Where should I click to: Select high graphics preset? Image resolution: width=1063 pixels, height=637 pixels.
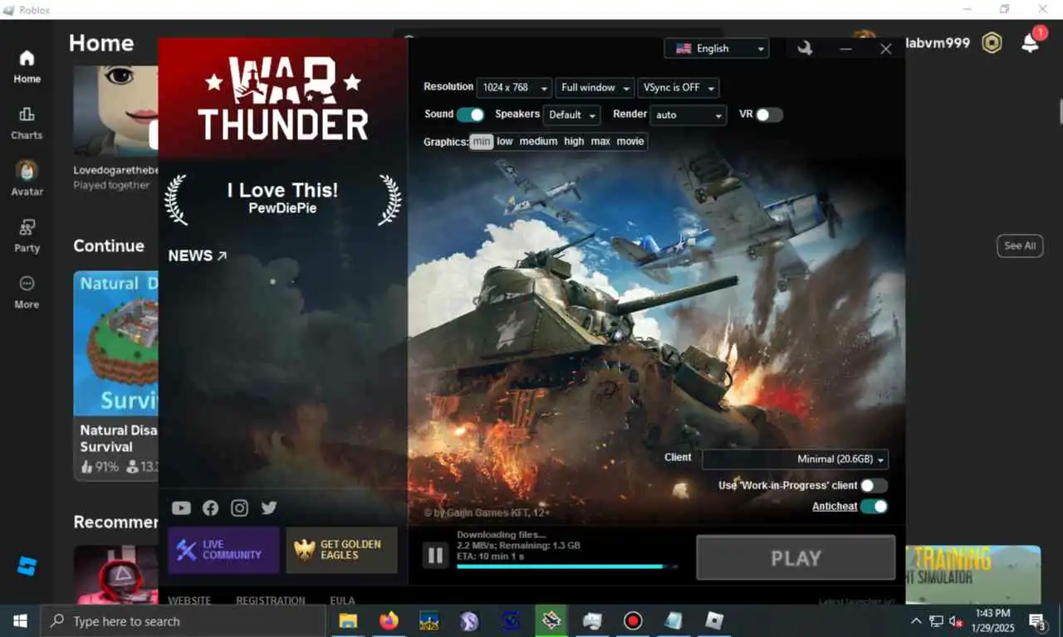pos(574,142)
